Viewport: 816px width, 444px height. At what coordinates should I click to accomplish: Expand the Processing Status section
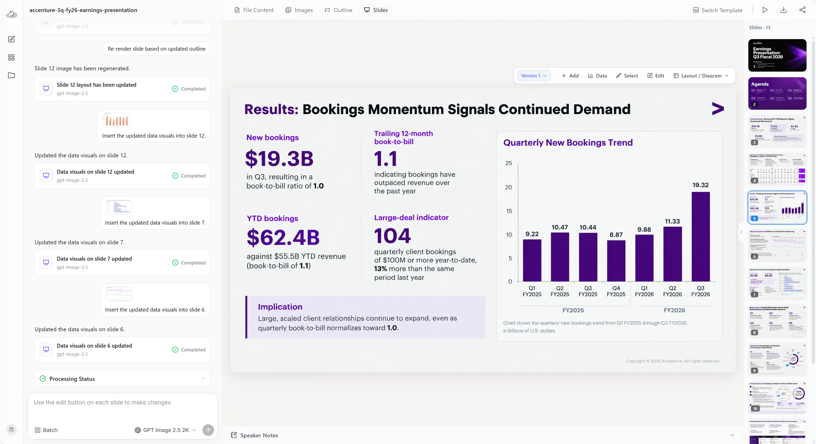pos(203,379)
